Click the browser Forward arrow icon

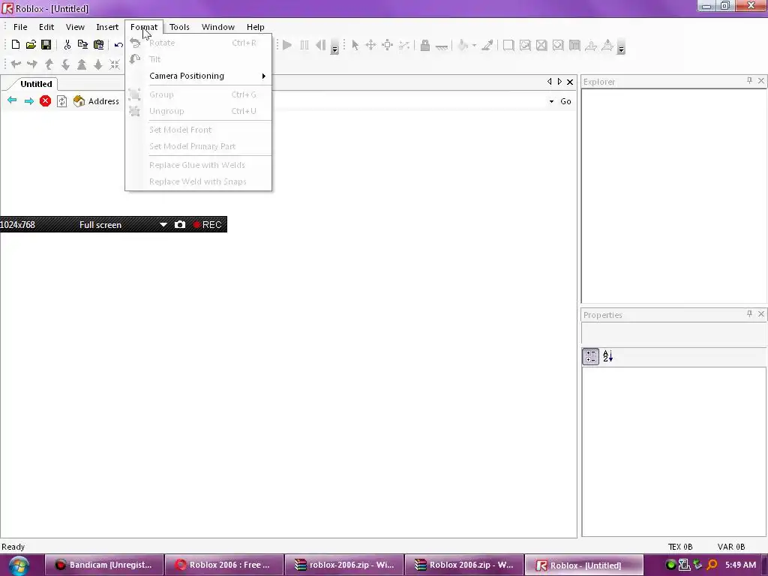pos(29,101)
